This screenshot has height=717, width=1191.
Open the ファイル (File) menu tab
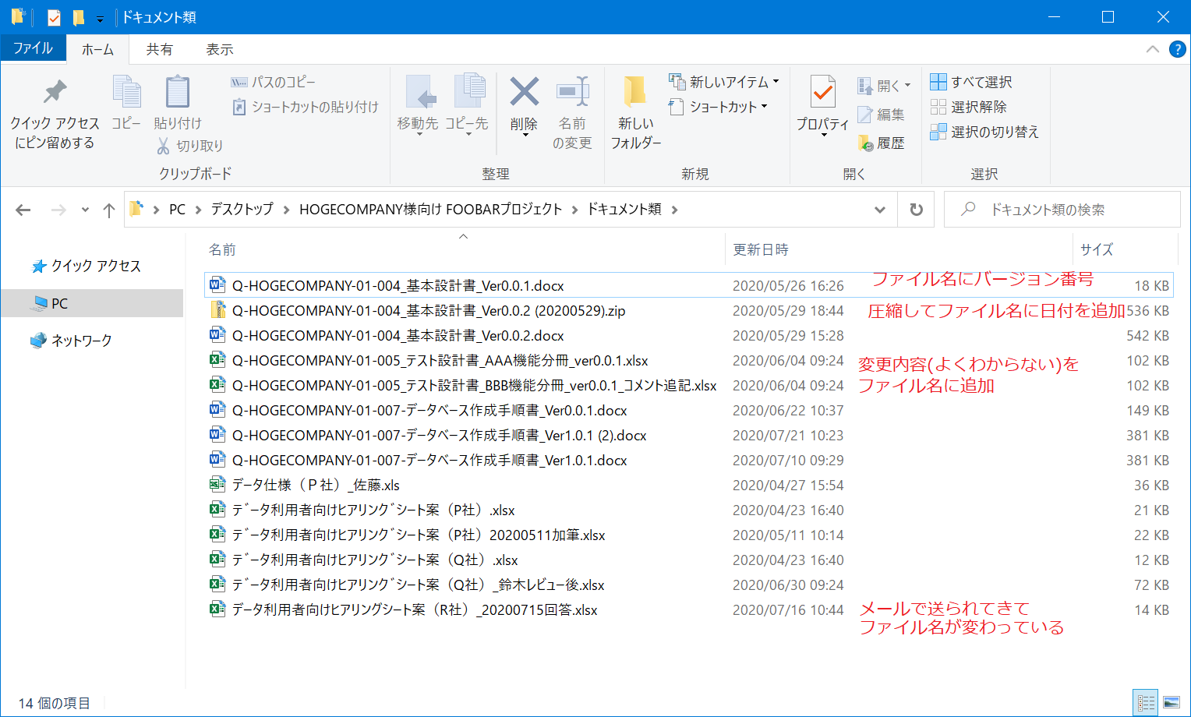[x=33, y=48]
